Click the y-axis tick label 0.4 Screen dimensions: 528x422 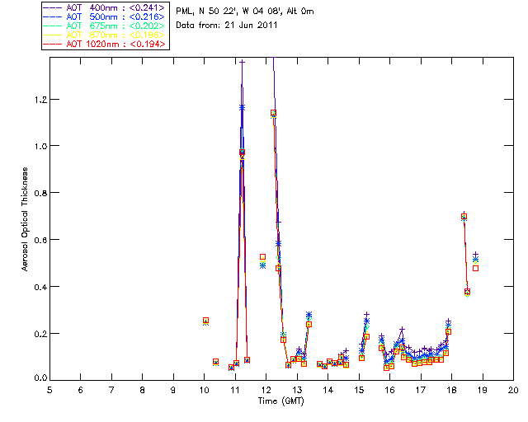40,287
